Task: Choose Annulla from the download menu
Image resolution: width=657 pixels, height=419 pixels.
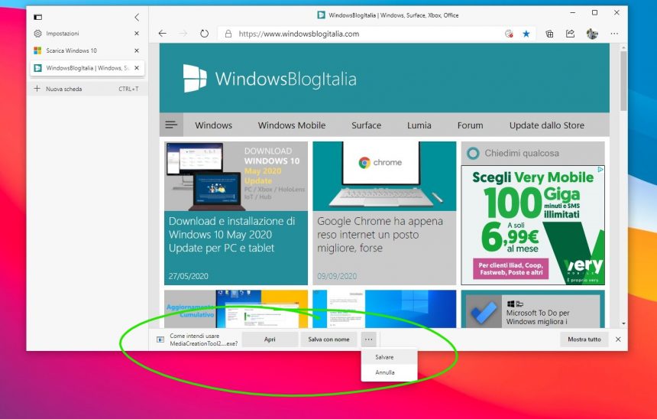Action: [x=389, y=372]
